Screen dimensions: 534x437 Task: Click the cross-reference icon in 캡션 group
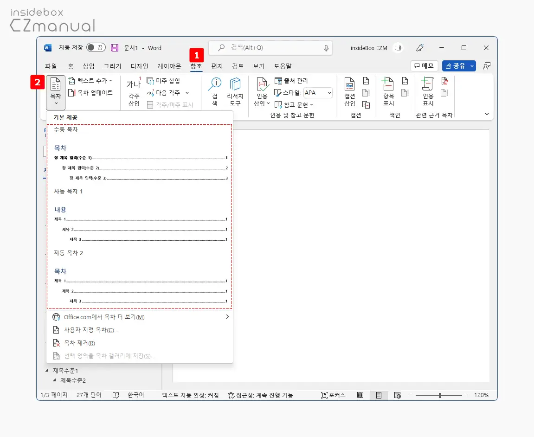(x=366, y=104)
